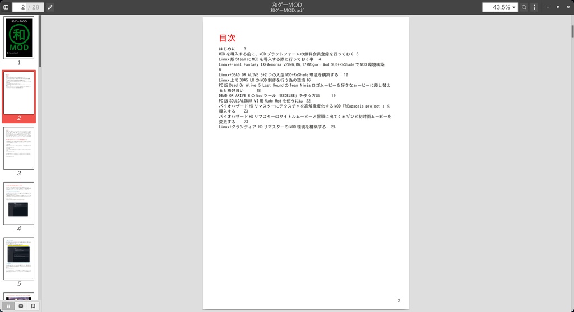574x312 pixels.
Task: Select page 5 thumbnail
Action: pos(18,259)
